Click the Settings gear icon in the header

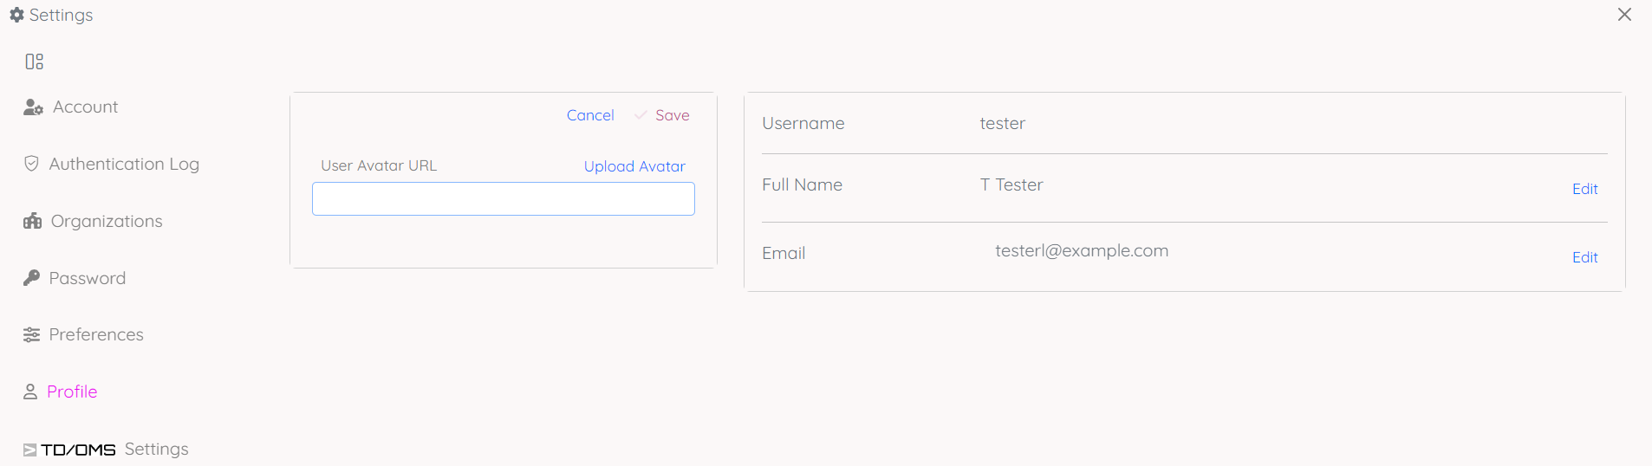pos(16,15)
